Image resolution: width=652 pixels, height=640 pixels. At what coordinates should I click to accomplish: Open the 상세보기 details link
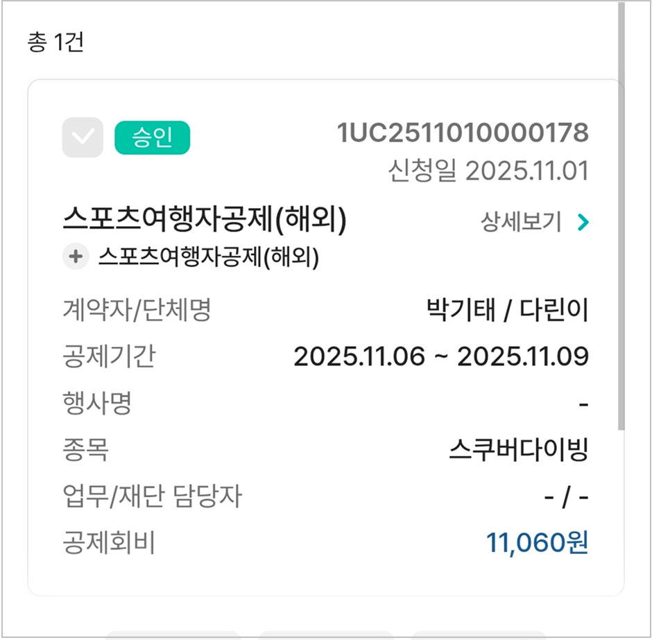[x=521, y=222]
